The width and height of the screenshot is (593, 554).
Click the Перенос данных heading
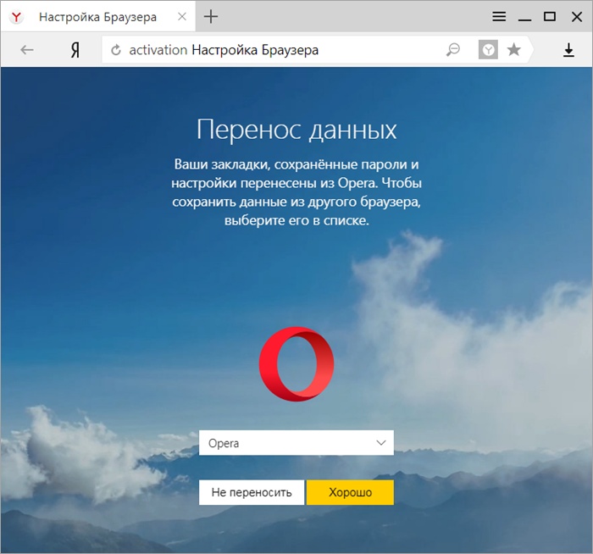296,130
